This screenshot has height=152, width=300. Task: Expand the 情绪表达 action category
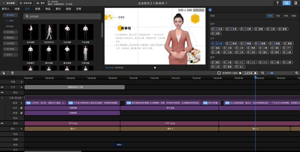pos(10,38)
